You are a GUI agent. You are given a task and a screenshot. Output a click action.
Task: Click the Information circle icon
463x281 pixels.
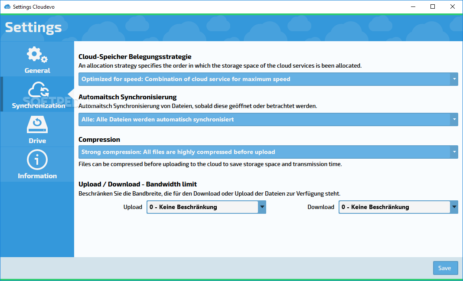pos(37,160)
